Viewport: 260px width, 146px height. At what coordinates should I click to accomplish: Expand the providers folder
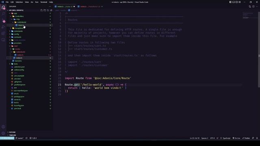pos(17,43)
